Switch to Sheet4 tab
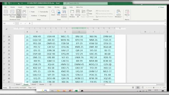Image resolution: width=169 pixels, height=95 pixels. click(42, 84)
